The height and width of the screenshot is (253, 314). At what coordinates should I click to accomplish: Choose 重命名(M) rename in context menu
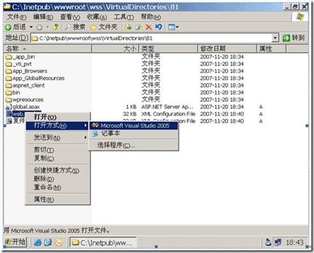(x=58, y=187)
